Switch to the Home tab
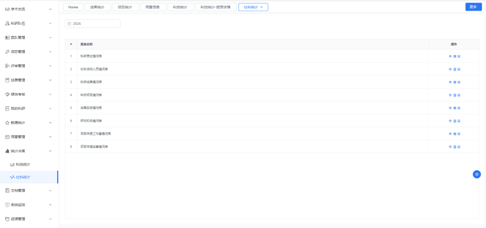 point(73,7)
